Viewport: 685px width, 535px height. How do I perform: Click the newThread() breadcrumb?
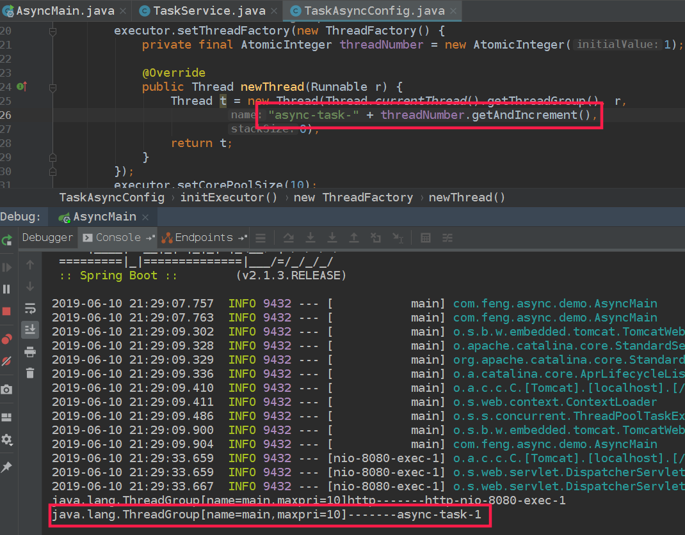(x=467, y=198)
